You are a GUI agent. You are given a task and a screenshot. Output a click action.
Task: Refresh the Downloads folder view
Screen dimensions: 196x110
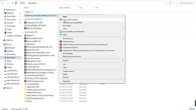coord(170,3)
